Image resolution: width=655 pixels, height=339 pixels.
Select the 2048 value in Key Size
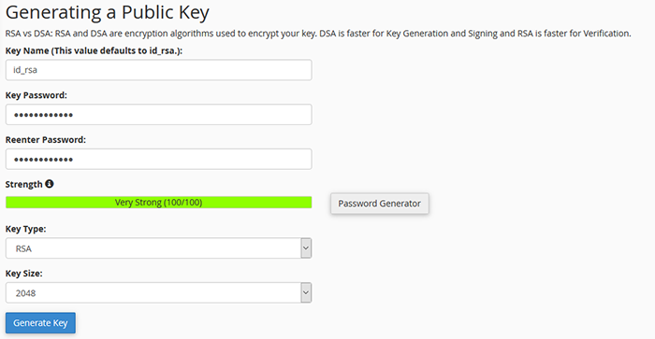point(25,293)
